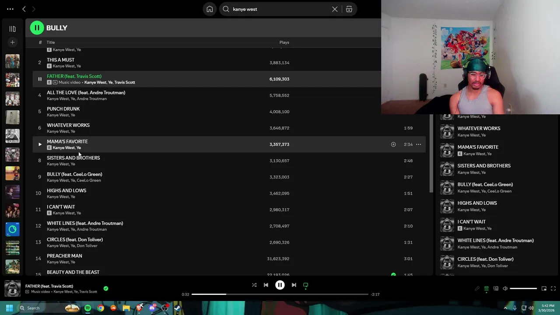Select WHATEVER WORKS in the tracklist
Screen dimensions: 560x315
click(x=68, y=125)
